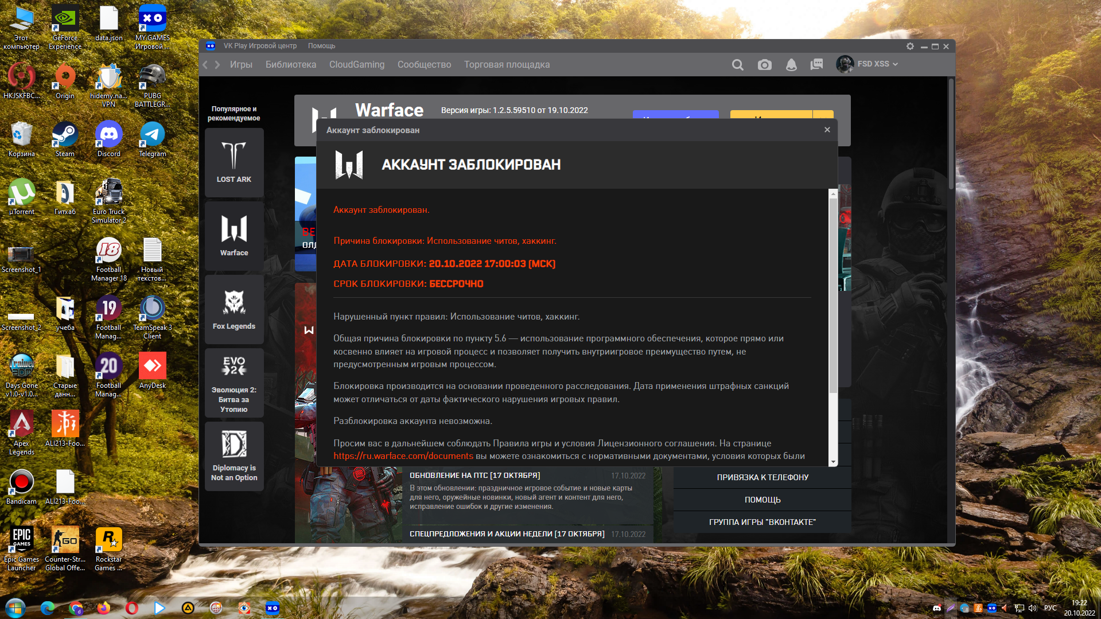Select the data.json desktop file

(109, 24)
